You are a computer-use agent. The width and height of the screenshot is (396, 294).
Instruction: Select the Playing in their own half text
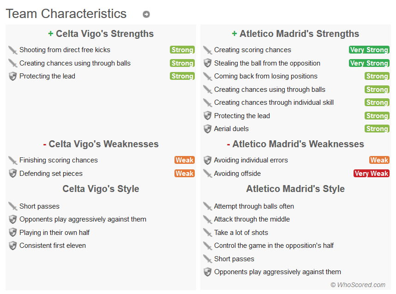(54, 233)
